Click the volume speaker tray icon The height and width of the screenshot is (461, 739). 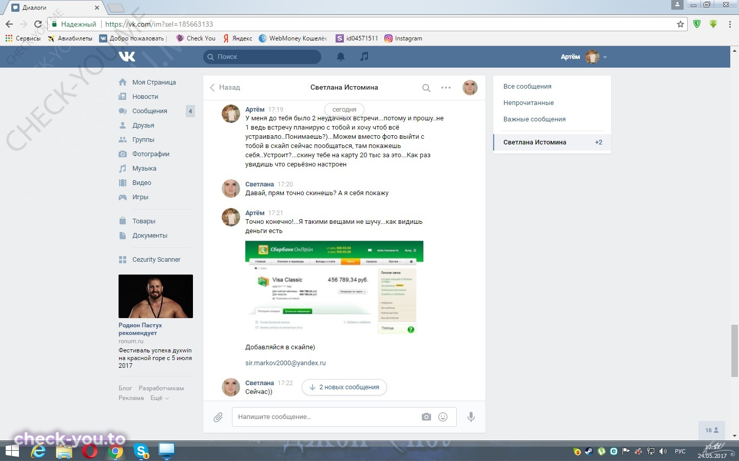point(663,451)
